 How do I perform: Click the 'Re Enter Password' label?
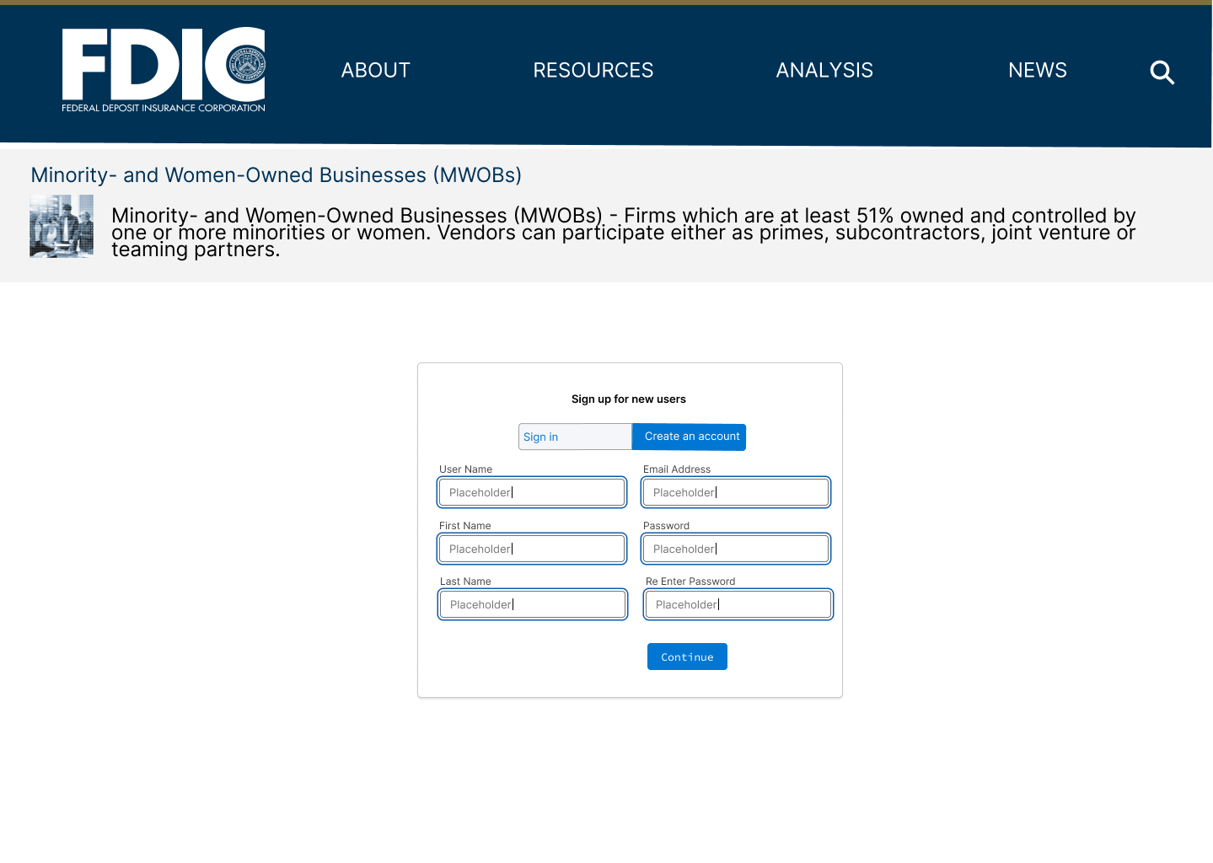[x=690, y=582]
